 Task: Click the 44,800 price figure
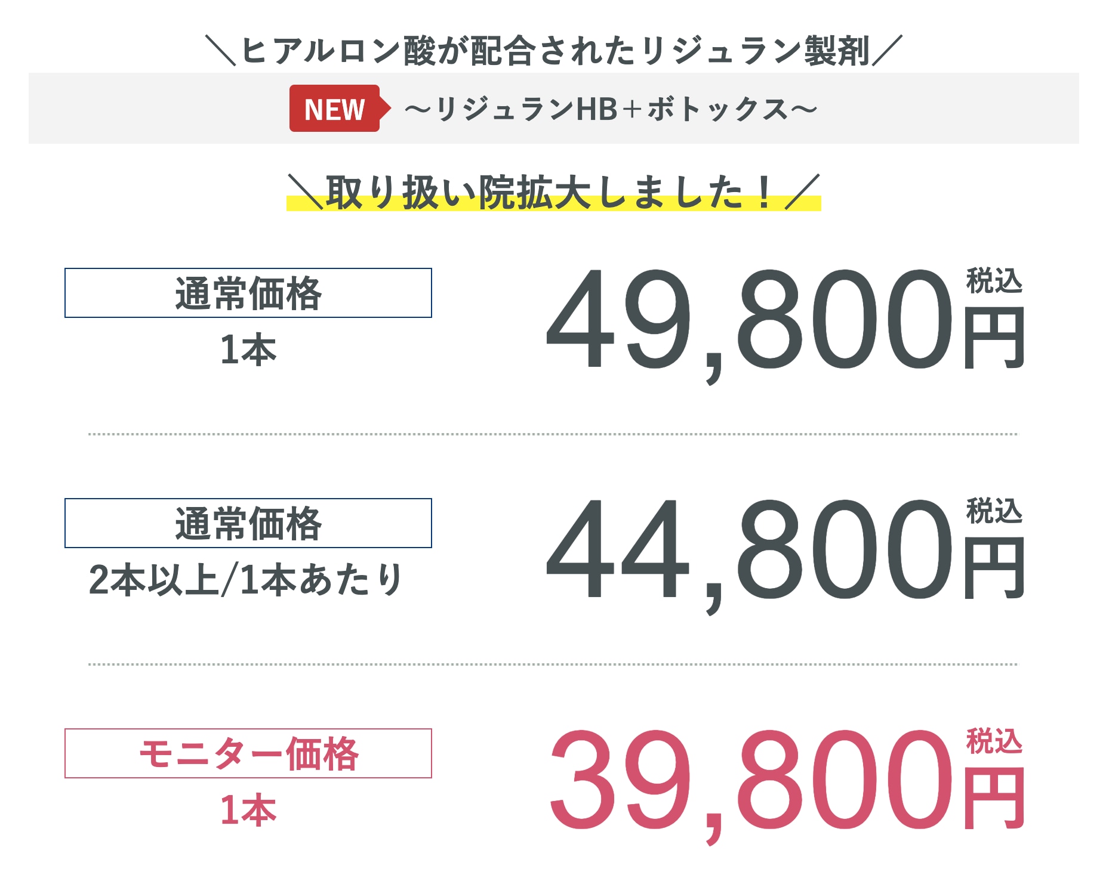750,552
